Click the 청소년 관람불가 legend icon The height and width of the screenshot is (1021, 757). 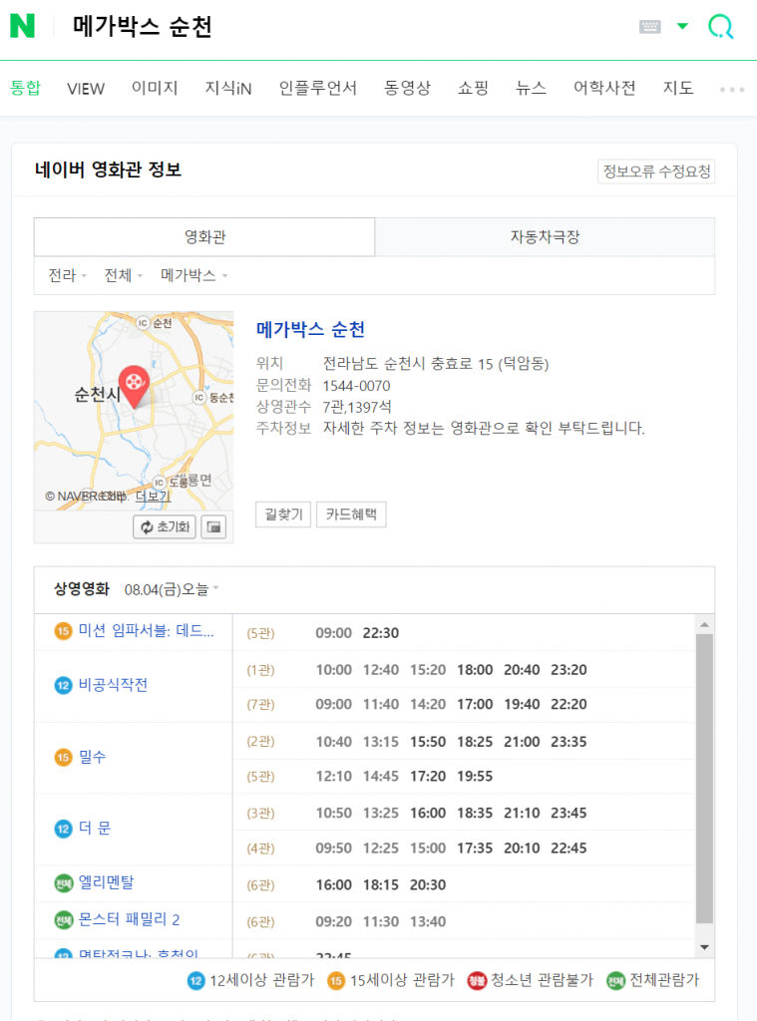click(477, 981)
